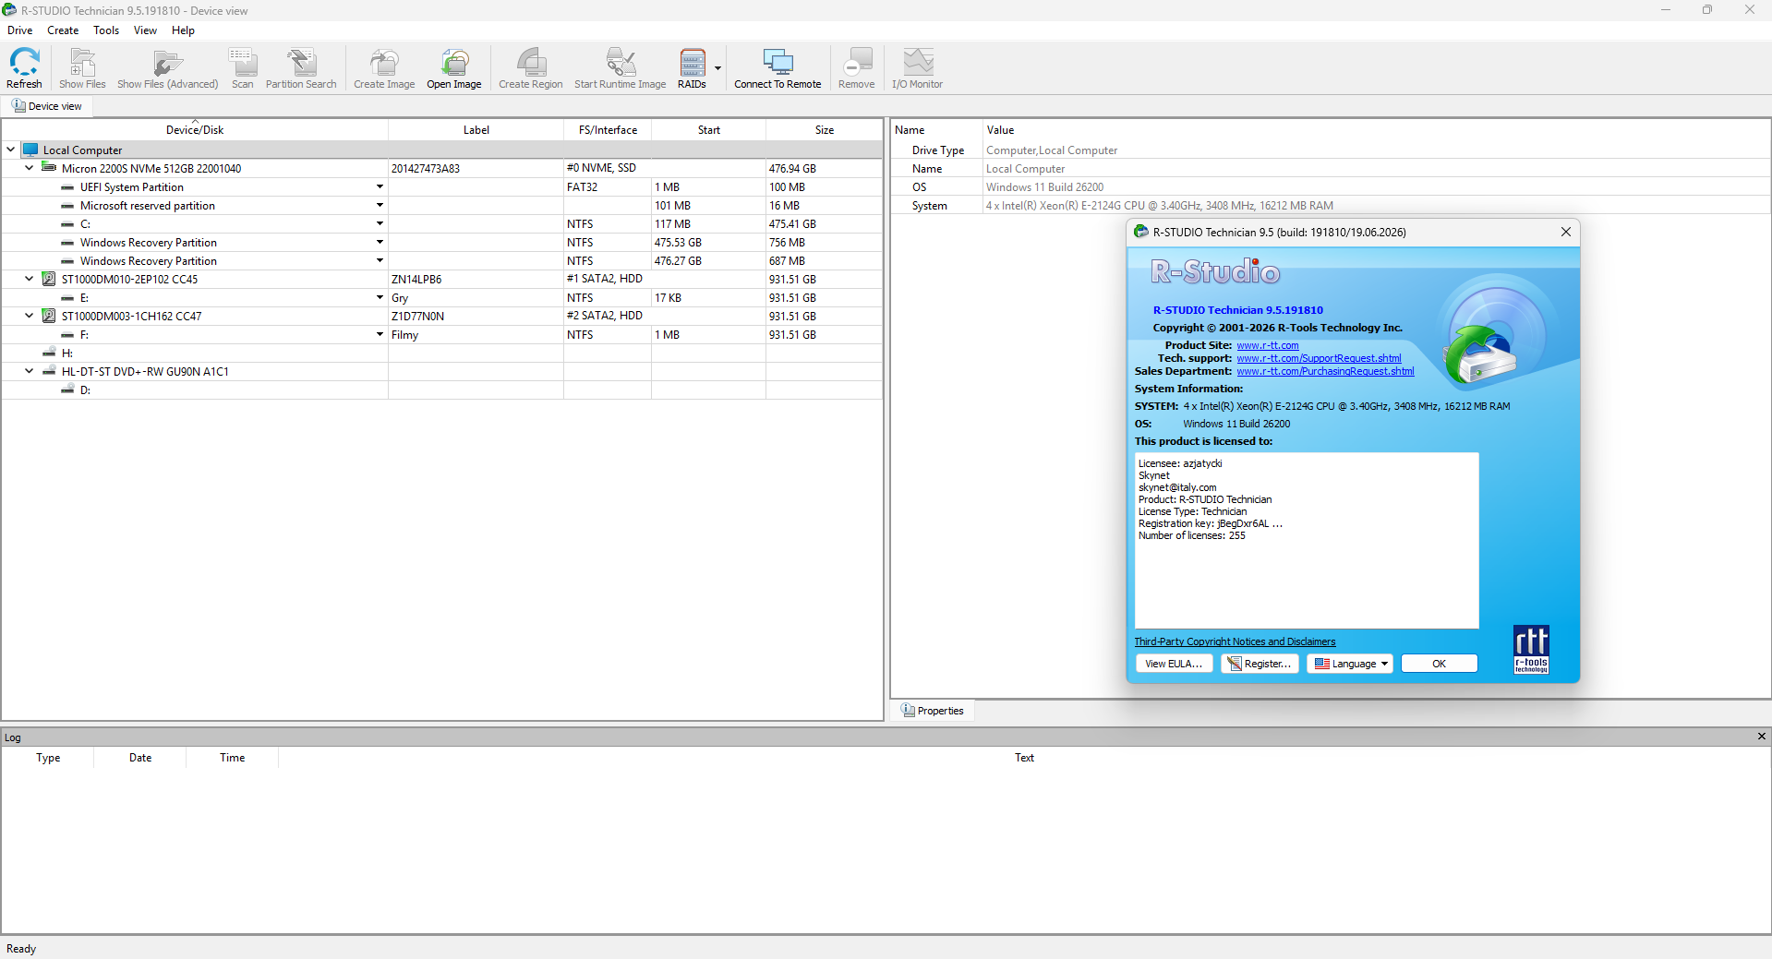
Task: Open Third-Party Copyright Notices and Disclaimers link
Action: [1235, 641]
